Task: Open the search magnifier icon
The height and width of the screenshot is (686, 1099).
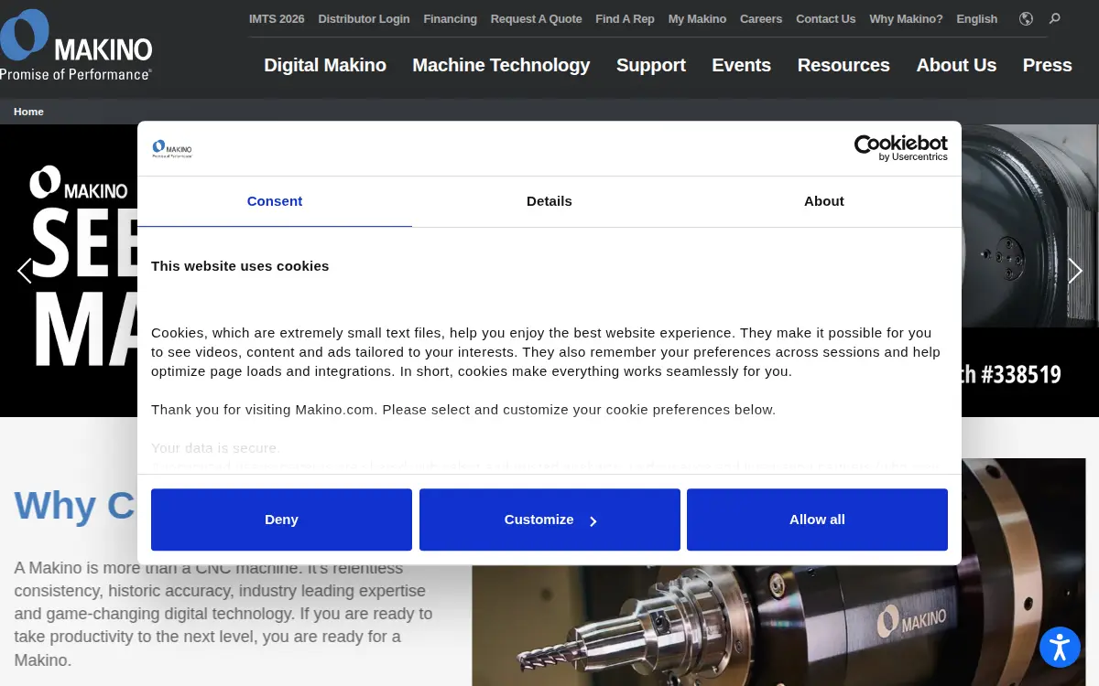Action: pyautogui.click(x=1055, y=18)
